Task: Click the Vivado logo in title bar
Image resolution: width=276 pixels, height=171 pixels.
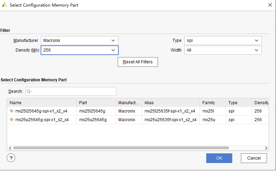Action: click(5, 5)
